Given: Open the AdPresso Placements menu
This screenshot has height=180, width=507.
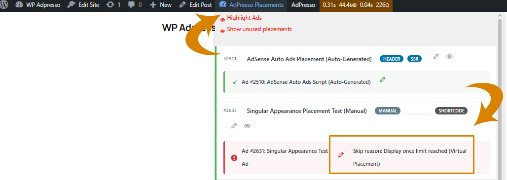Looking at the screenshot, I should coord(251,5).
